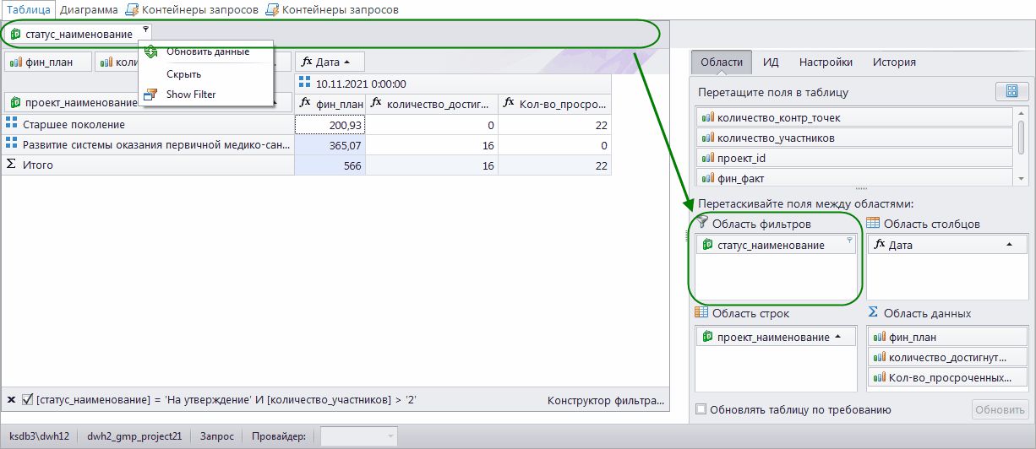Open the Настройки tab
Viewport: 1036px width, 449px height.
point(825,62)
